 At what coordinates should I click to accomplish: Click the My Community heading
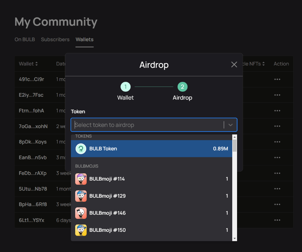point(56,22)
